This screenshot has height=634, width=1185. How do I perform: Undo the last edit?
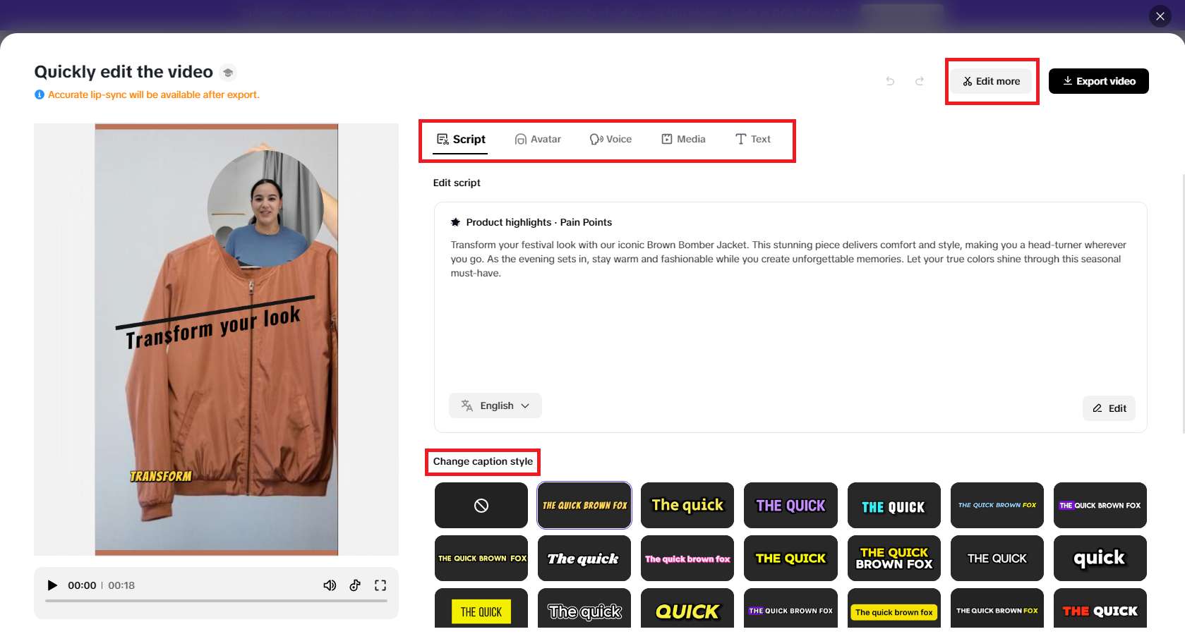890,81
